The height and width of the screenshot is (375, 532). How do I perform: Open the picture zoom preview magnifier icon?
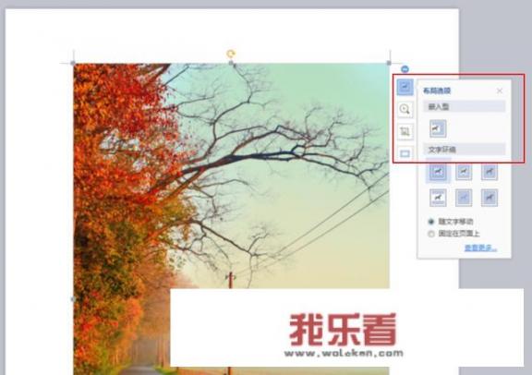click(405, 110)
